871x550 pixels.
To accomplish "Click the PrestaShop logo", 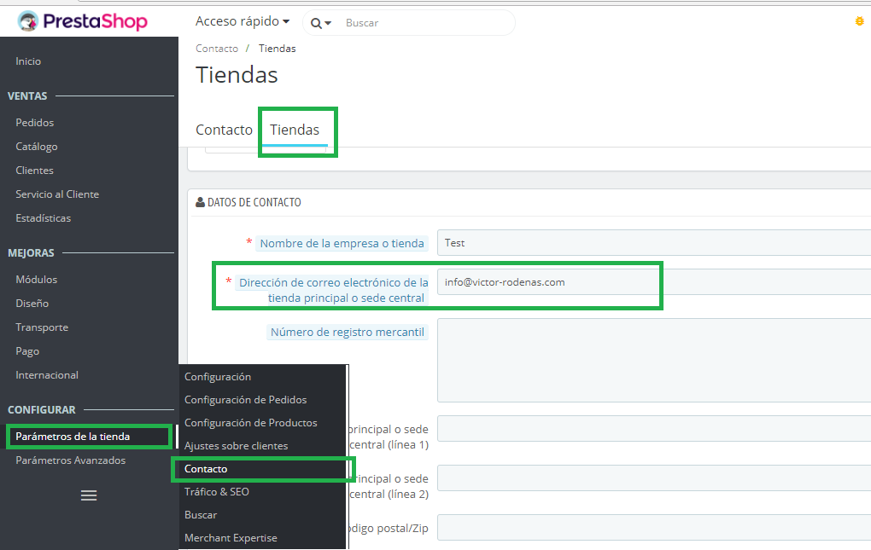I will [x=83, y=21].
